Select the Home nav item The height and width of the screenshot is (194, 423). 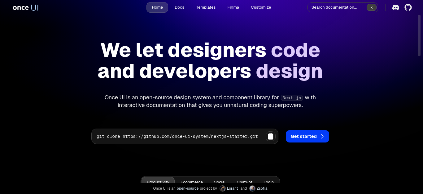click(157, 7)
